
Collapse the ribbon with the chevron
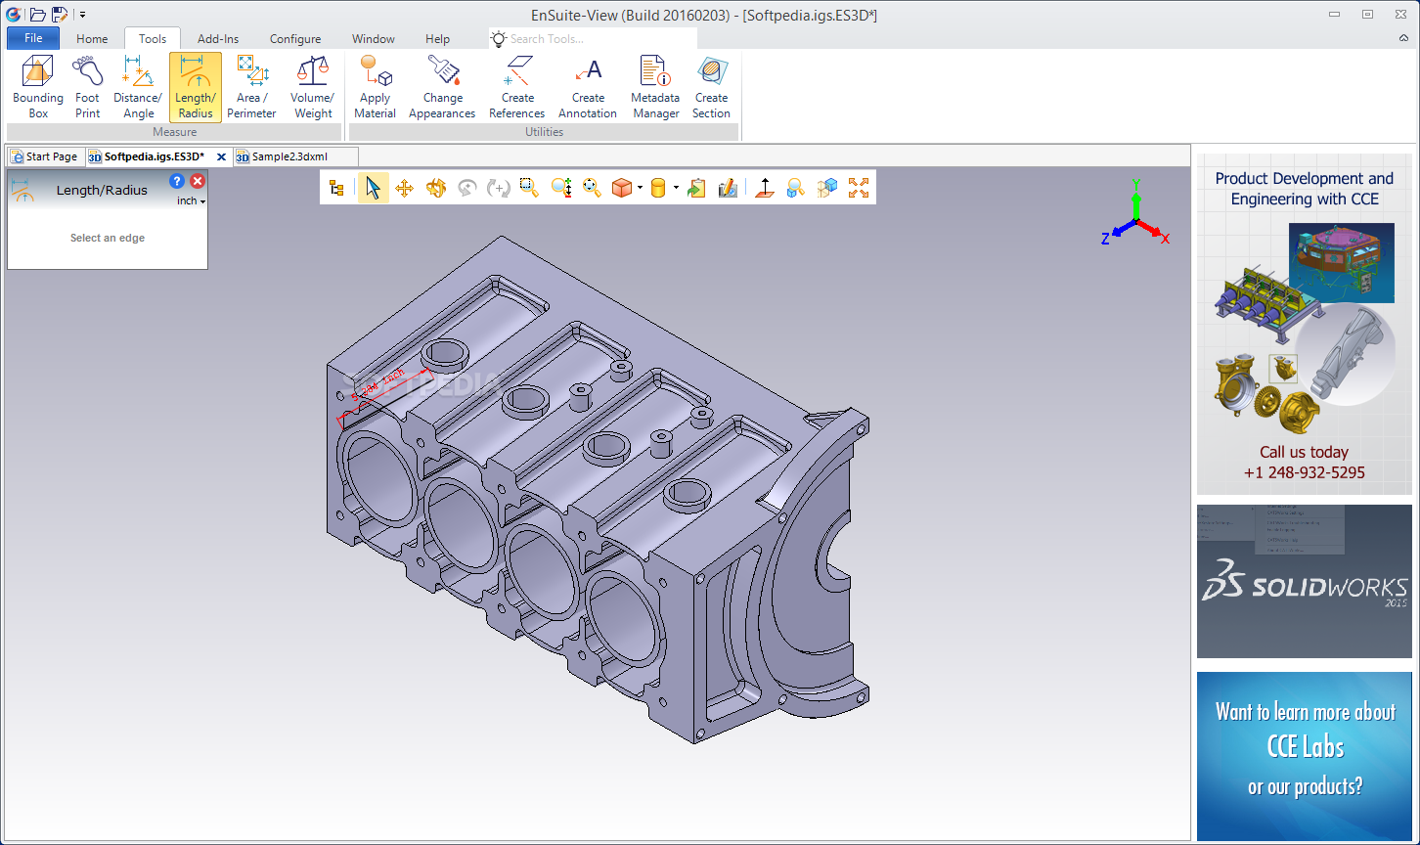point(1403,38)
